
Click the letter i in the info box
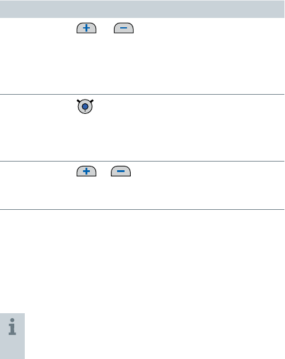point(12,326)
